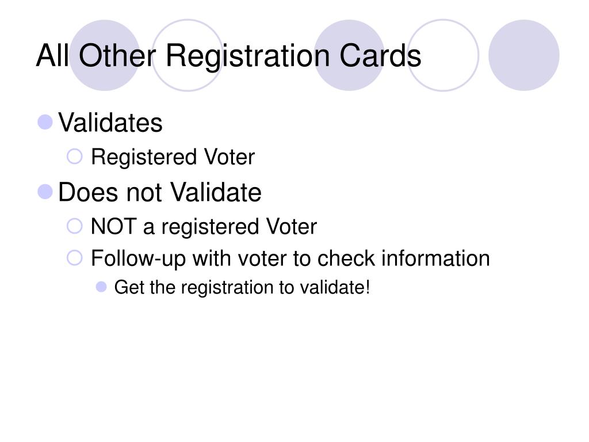Click the Validates heading text
The width and height of the screenshot is (589, 442).
pyautogui.click(x=110, y=123)
